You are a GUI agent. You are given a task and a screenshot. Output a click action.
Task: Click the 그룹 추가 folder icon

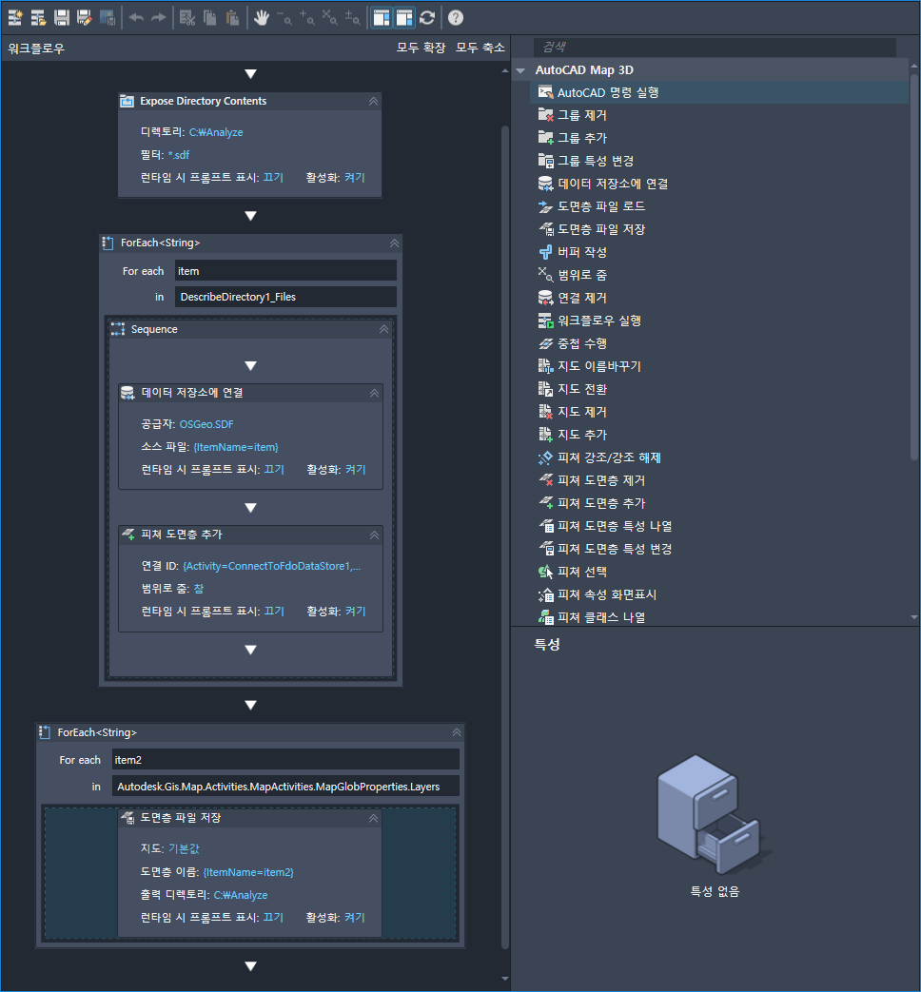(x=545, y=137)
